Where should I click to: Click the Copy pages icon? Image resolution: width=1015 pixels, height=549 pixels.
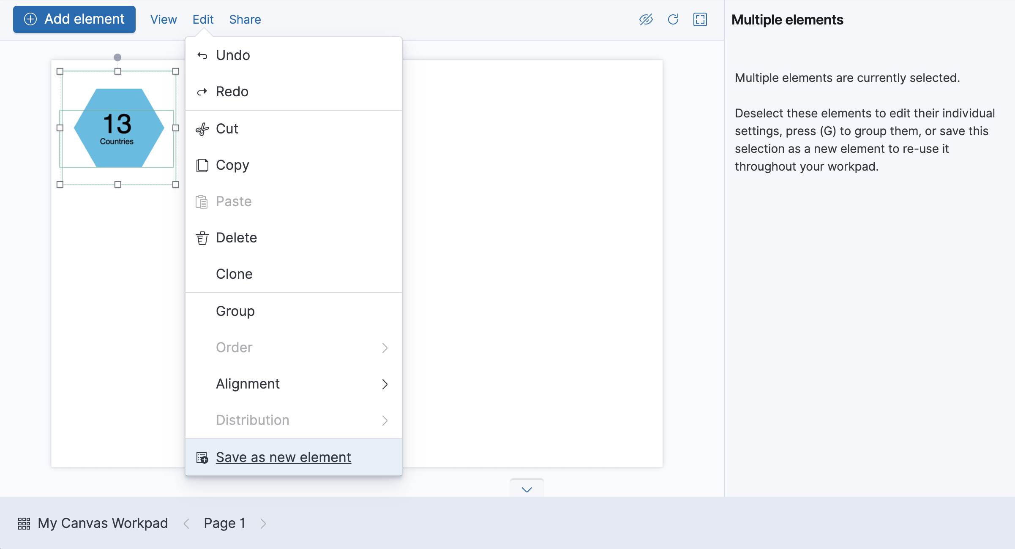(x=202, y=165)
